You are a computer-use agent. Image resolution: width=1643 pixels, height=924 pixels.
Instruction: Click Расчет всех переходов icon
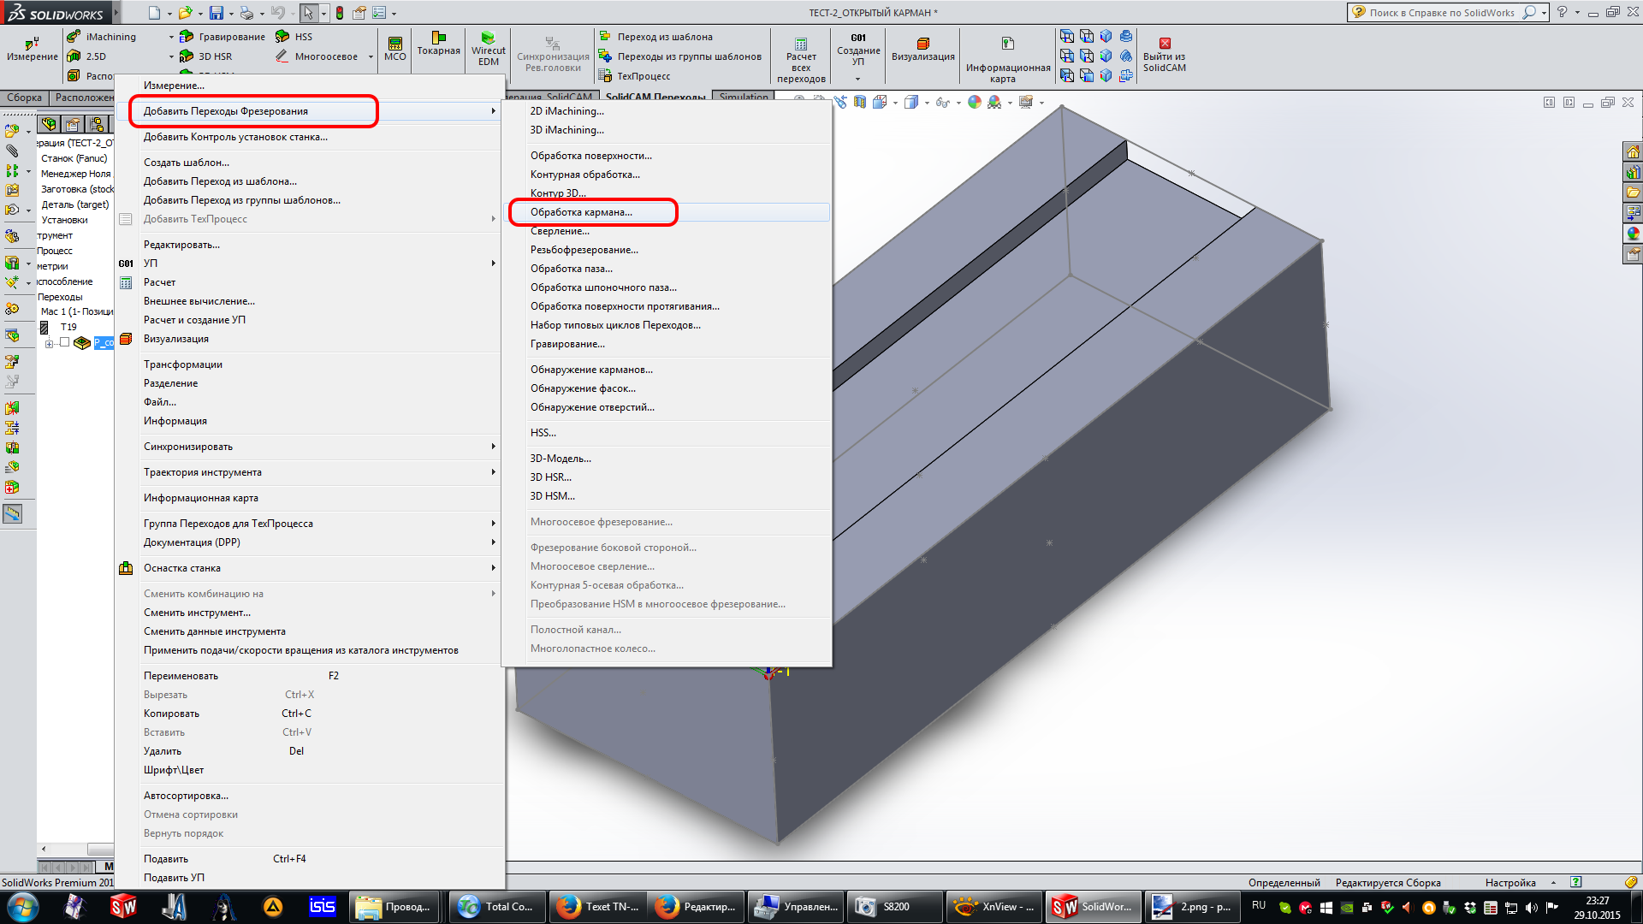coord(800,44)
